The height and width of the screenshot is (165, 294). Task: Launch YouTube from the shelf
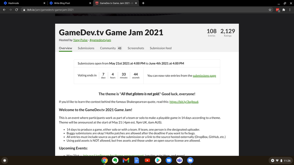(147, 160)
